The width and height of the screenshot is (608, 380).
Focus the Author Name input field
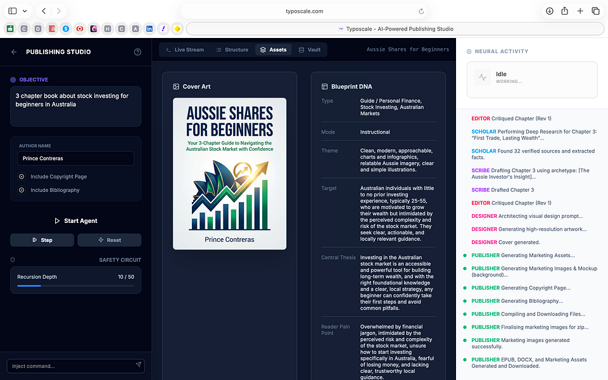point(75,158)
